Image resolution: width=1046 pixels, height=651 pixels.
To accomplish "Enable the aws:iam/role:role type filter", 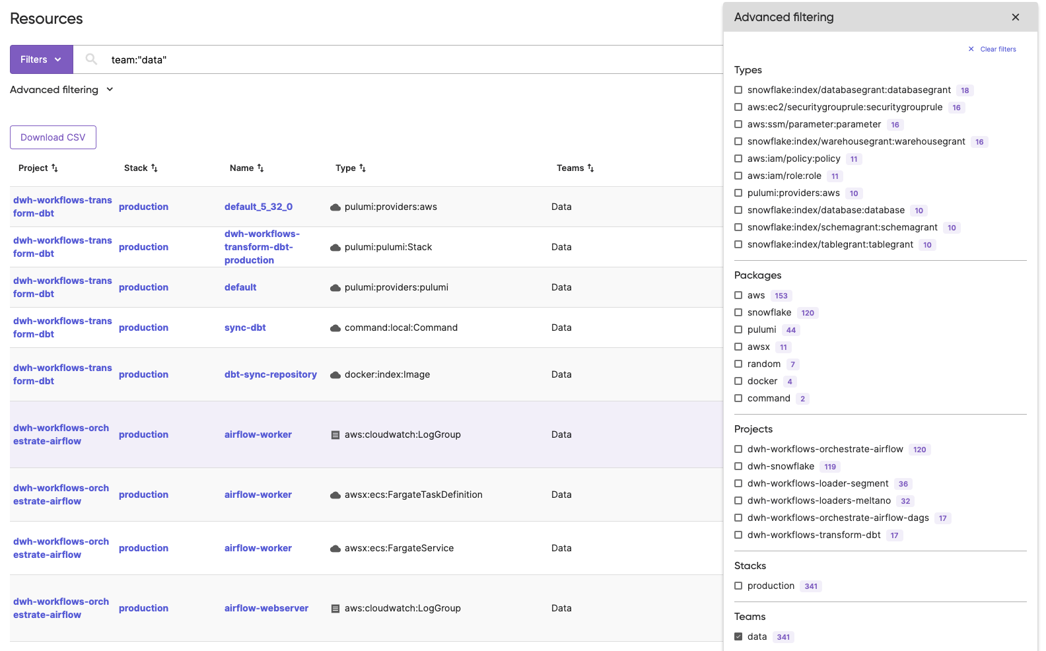I will [738, 176].
